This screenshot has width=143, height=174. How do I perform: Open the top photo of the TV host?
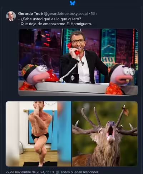(78, 62)
